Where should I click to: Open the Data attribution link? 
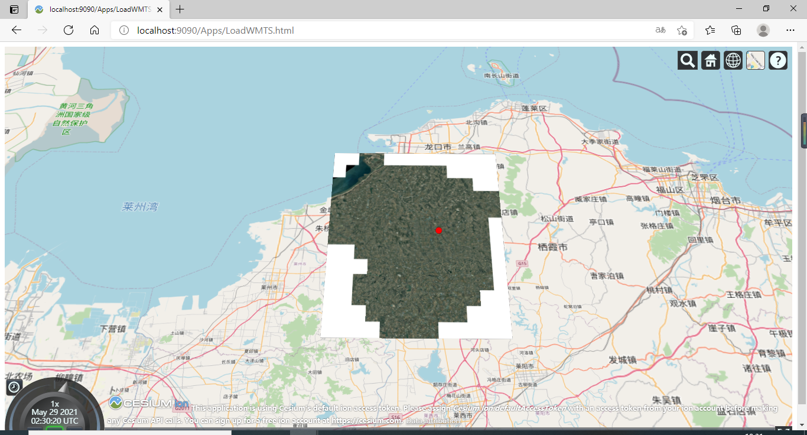(433, 421)
